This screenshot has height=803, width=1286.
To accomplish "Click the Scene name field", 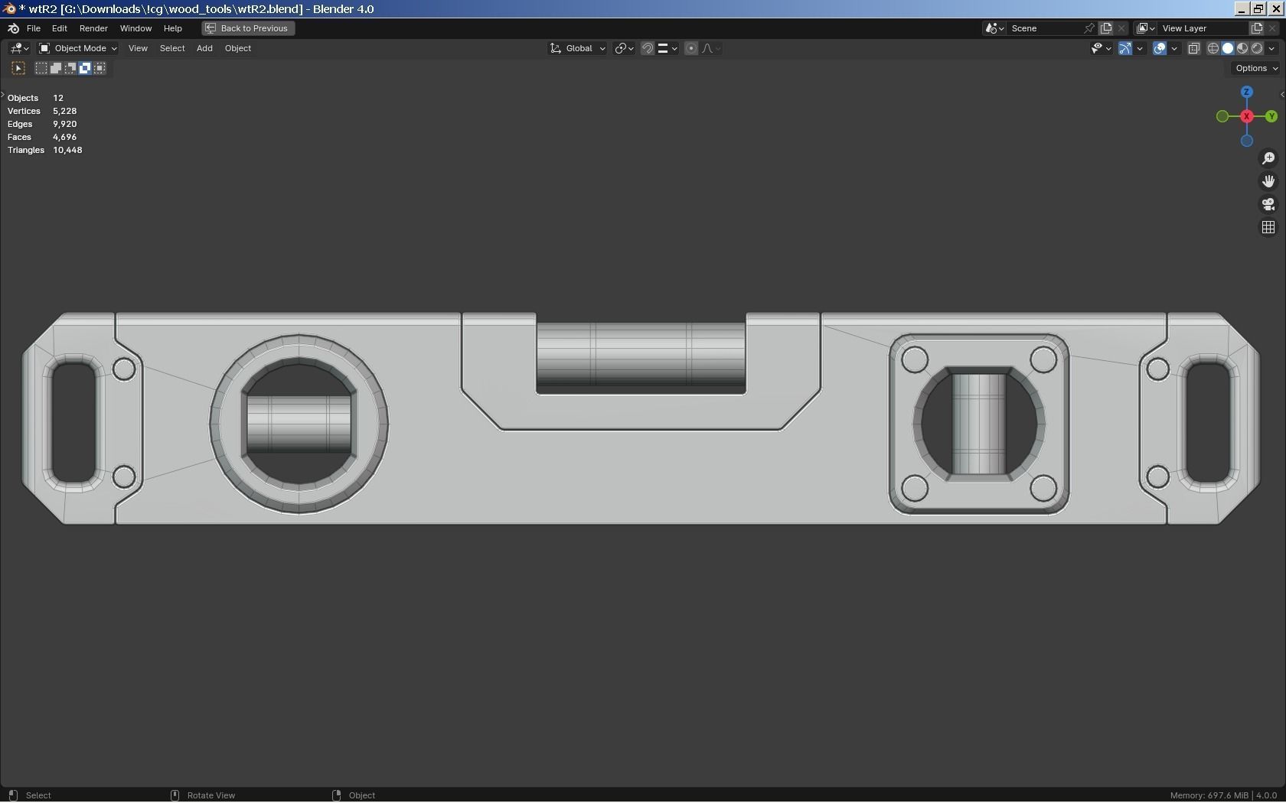I will click(1045, 28).
